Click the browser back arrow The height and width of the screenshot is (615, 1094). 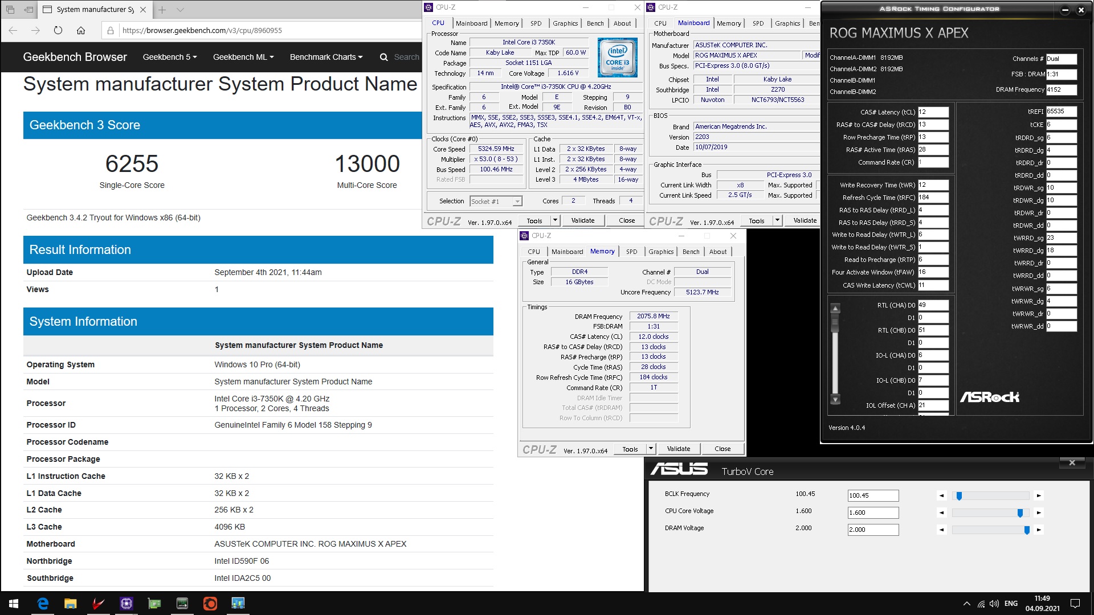click(x=13, y=30)
